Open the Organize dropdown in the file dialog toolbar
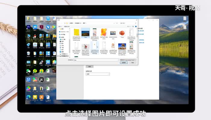The width and height of the screenshot is (211, 120). point(60,26)
